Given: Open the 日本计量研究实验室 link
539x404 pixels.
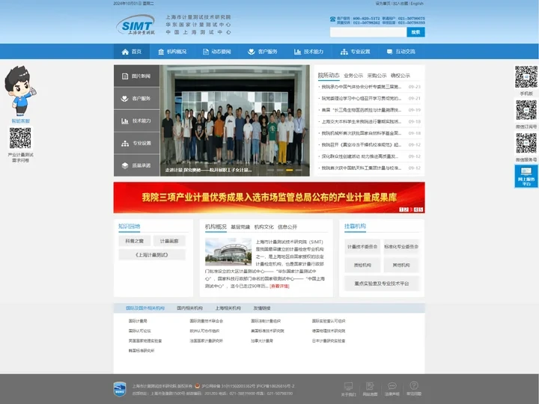Looking at the screenshot, I should (329, 341).
